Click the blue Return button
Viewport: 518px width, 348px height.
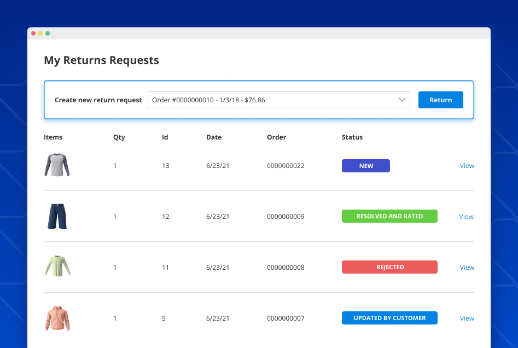click(440, 100)
